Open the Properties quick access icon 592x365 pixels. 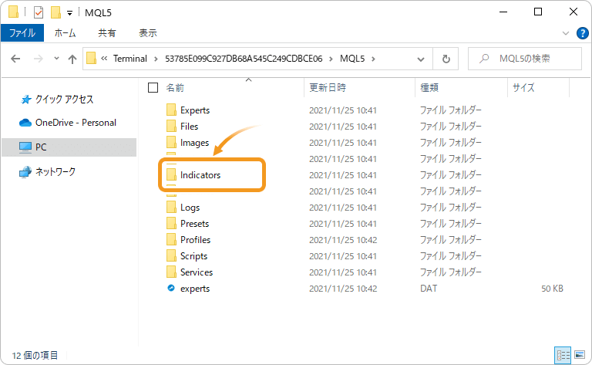click(38, 12)
